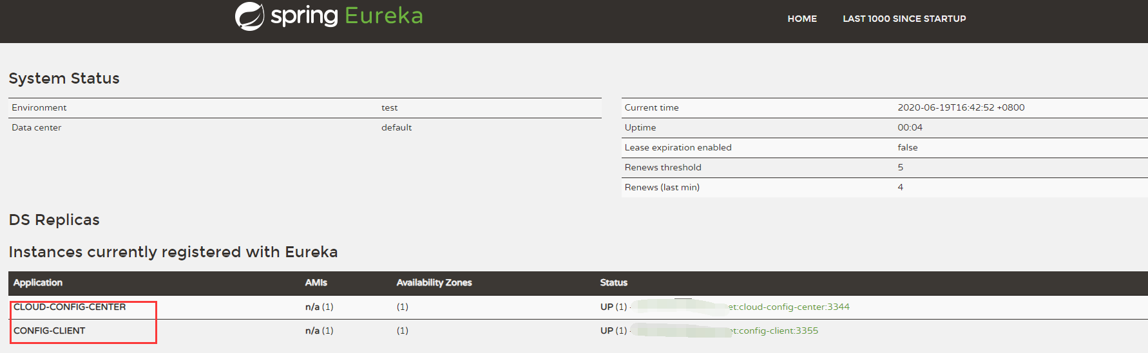Select the Data center label

[37, 127]
